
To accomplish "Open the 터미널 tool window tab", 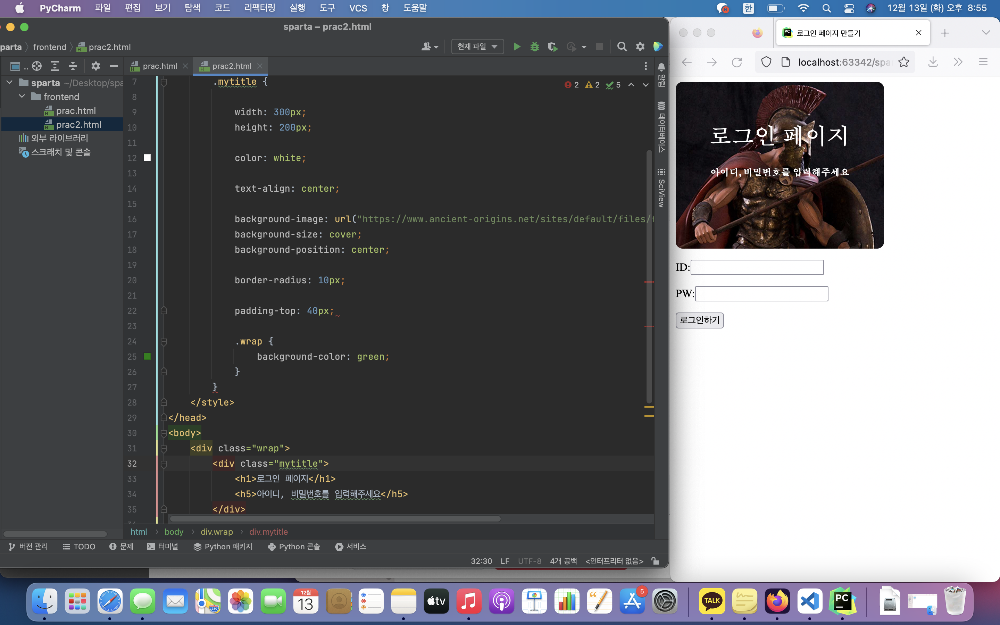I will [x=162, y=547].
